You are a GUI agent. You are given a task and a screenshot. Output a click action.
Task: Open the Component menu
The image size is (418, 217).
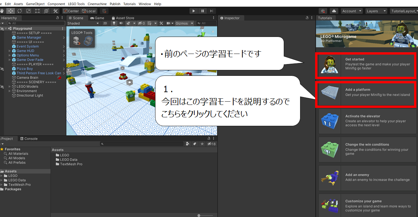pyautogui.click(x=56, y=4)
